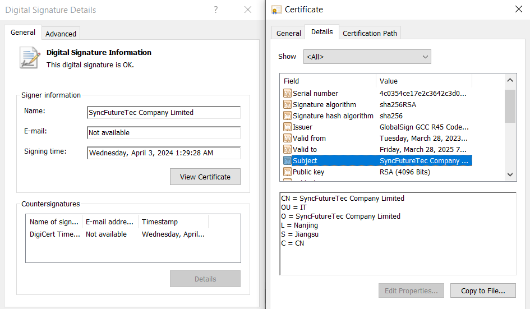The width and height of the screenshot is (530, 309).
Task: Open the Show filter dropdown
Action: (367, 57)
